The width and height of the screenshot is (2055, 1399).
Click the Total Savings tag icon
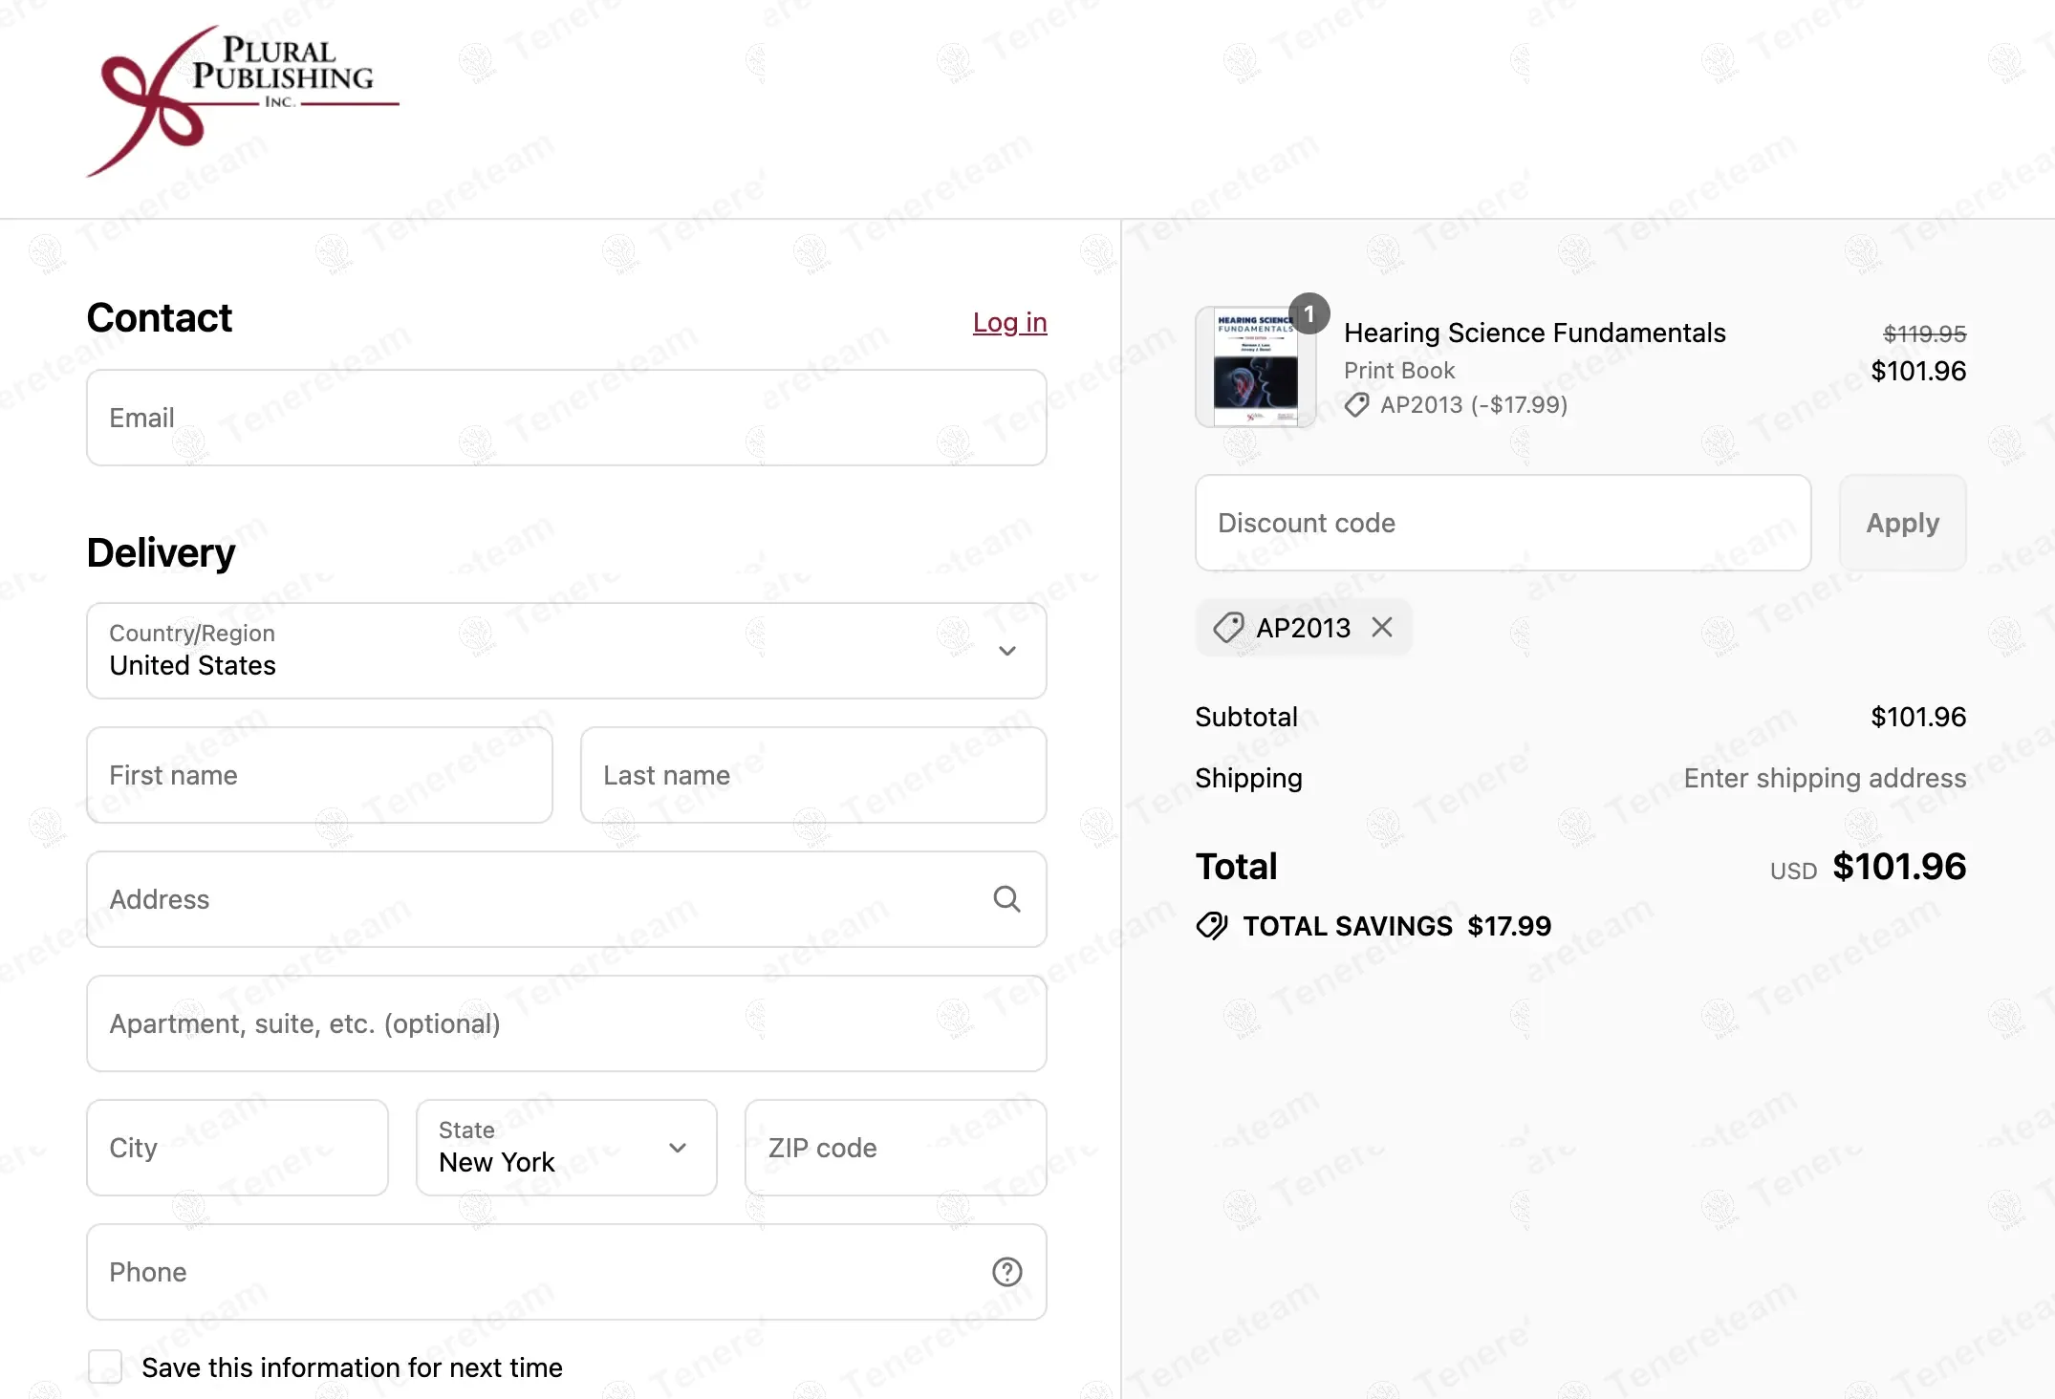(x=1212, y=926)
